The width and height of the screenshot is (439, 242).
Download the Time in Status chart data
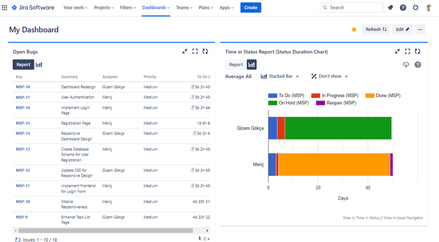[x=406, y=65]
